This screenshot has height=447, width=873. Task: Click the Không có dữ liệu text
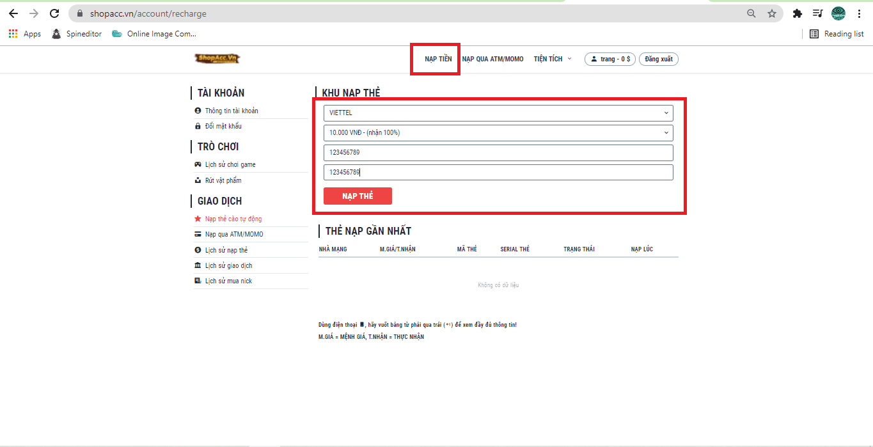[x=498, y=285]
